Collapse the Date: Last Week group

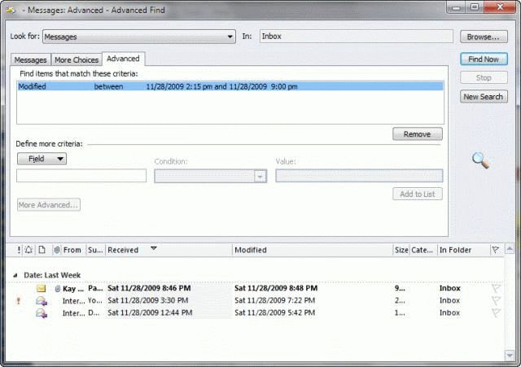coord(15,276)
